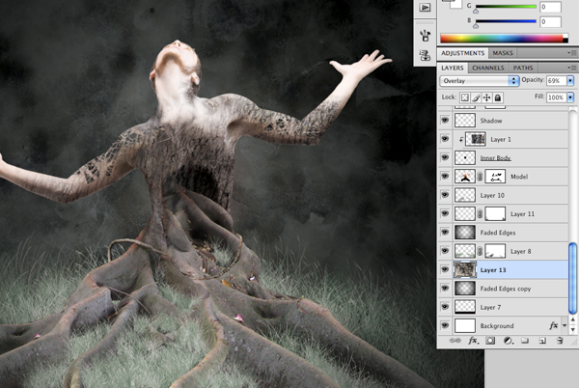This screenshot has height=388, width=579.
Task: Click the Lock image pixels brush icon
Action: 476,97
